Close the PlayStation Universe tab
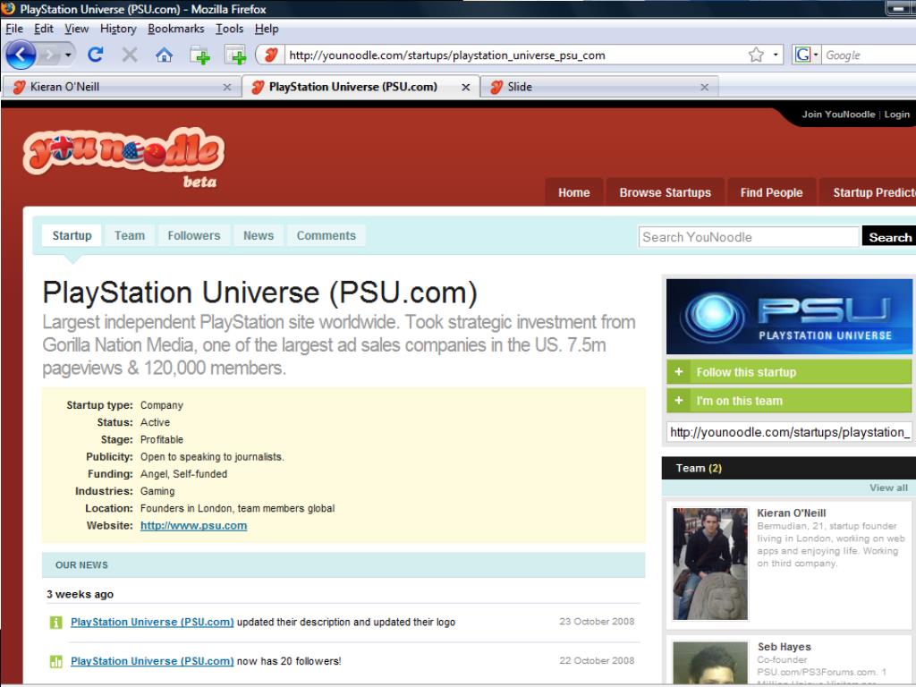 (465, 87)
